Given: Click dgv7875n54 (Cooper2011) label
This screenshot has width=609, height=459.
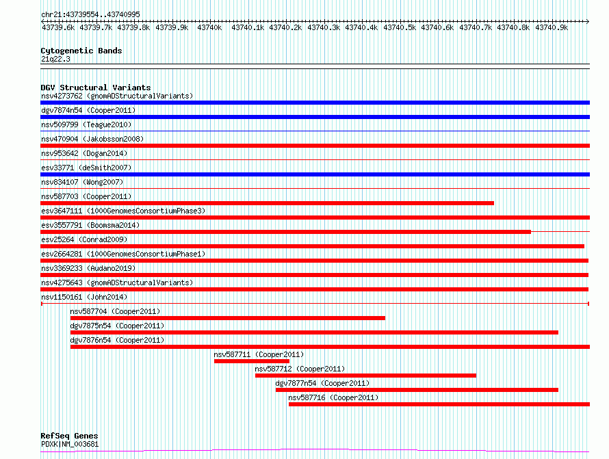Looking at the screenshot, I should point(117,326).
